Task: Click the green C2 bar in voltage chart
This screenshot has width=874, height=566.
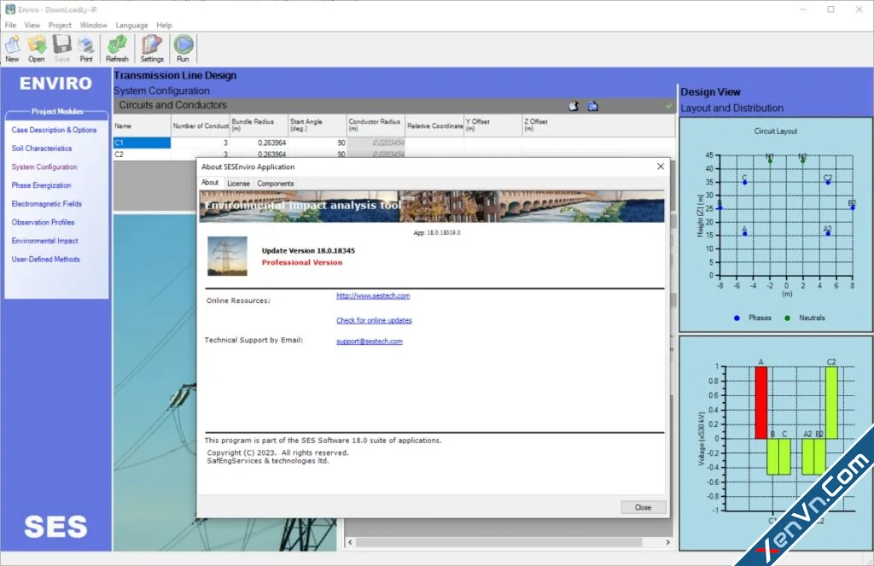Action: click(831, 402)
